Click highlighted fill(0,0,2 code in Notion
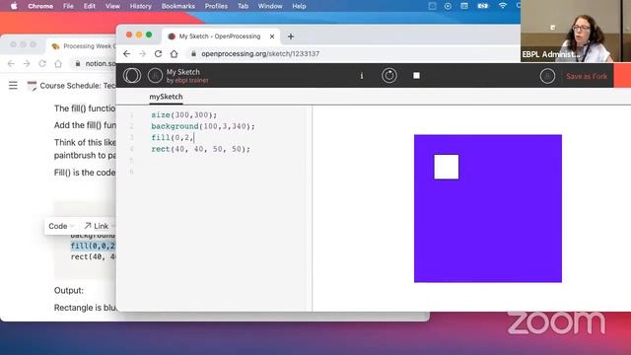The height and width of the screenshot is (355, 631). click(x=93, y=246)
